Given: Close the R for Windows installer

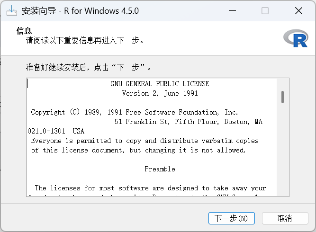Looking at the screenshot, I should point(298,11).
